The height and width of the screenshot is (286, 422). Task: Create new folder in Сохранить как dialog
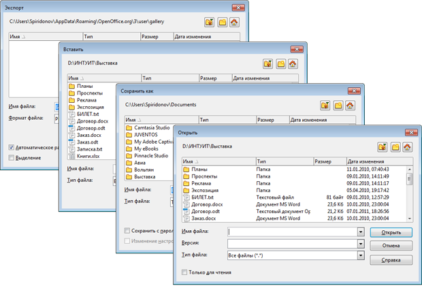(x=336, y=106)
